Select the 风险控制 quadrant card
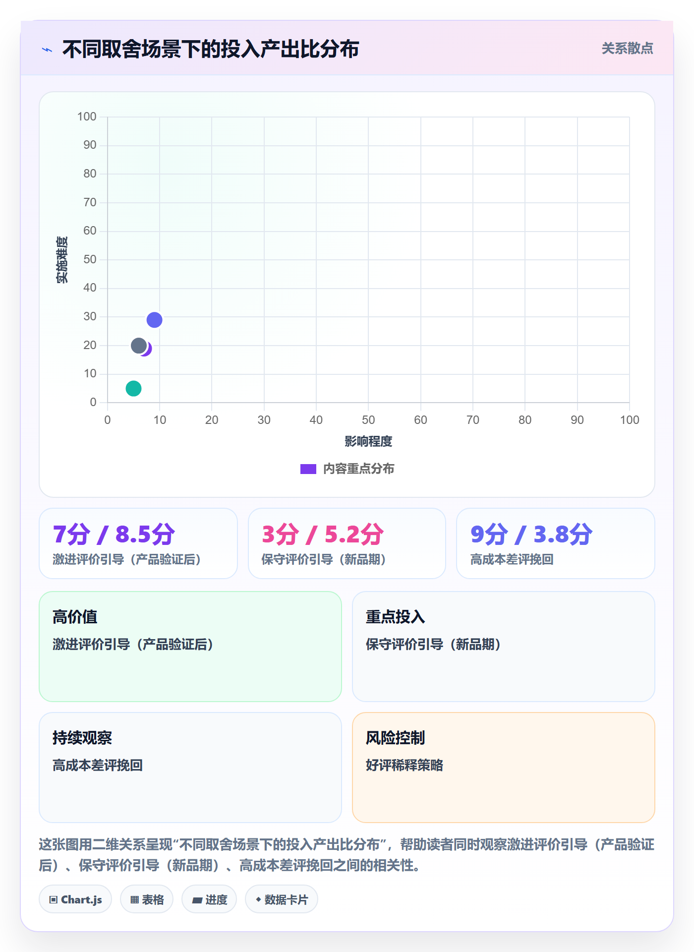 click(x=504, y=768)
